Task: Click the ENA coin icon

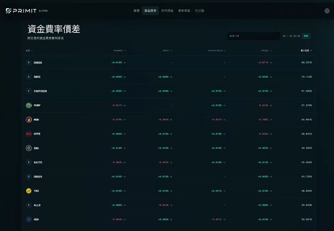Action: (29, 148)
